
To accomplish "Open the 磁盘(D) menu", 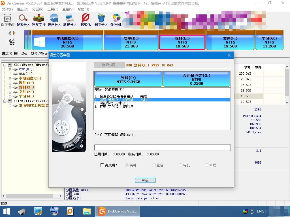I will 22,9.
